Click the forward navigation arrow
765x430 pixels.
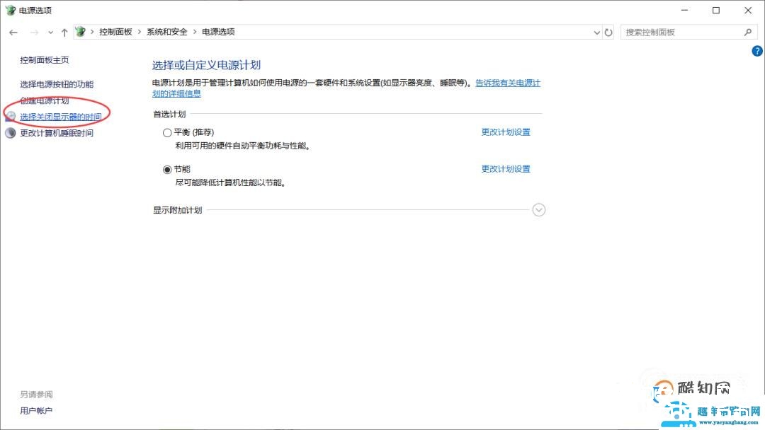tap(33, 32)
